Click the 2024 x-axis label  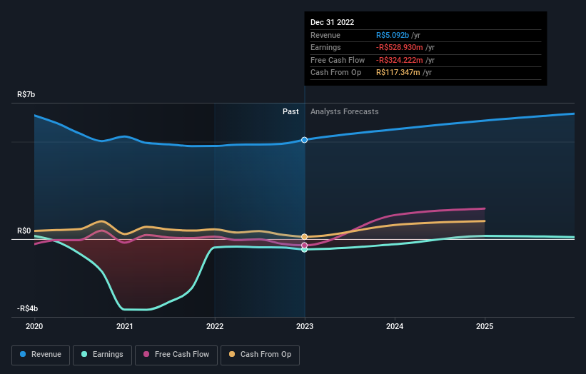click(x=395, y=326)
